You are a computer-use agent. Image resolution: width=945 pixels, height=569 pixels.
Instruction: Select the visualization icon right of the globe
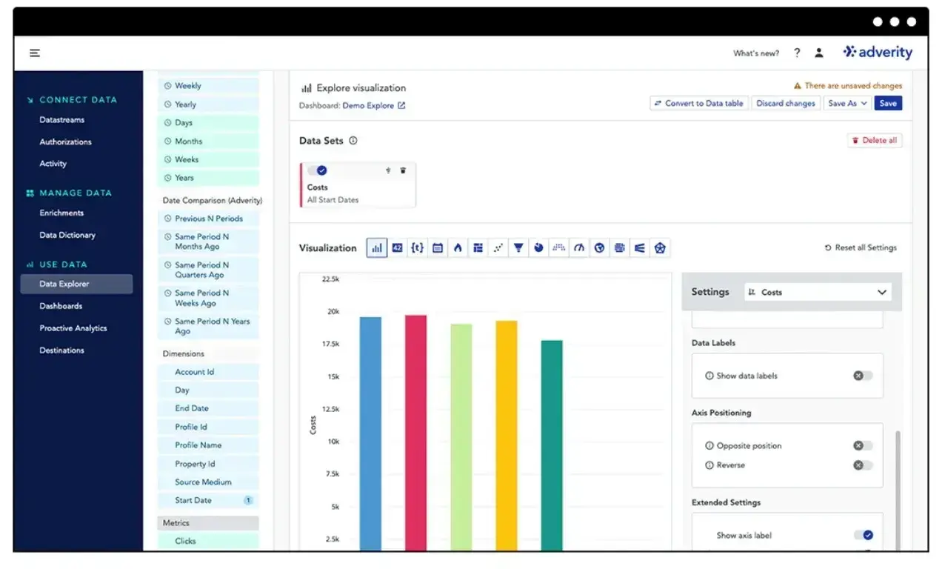[x=620, y=248]
